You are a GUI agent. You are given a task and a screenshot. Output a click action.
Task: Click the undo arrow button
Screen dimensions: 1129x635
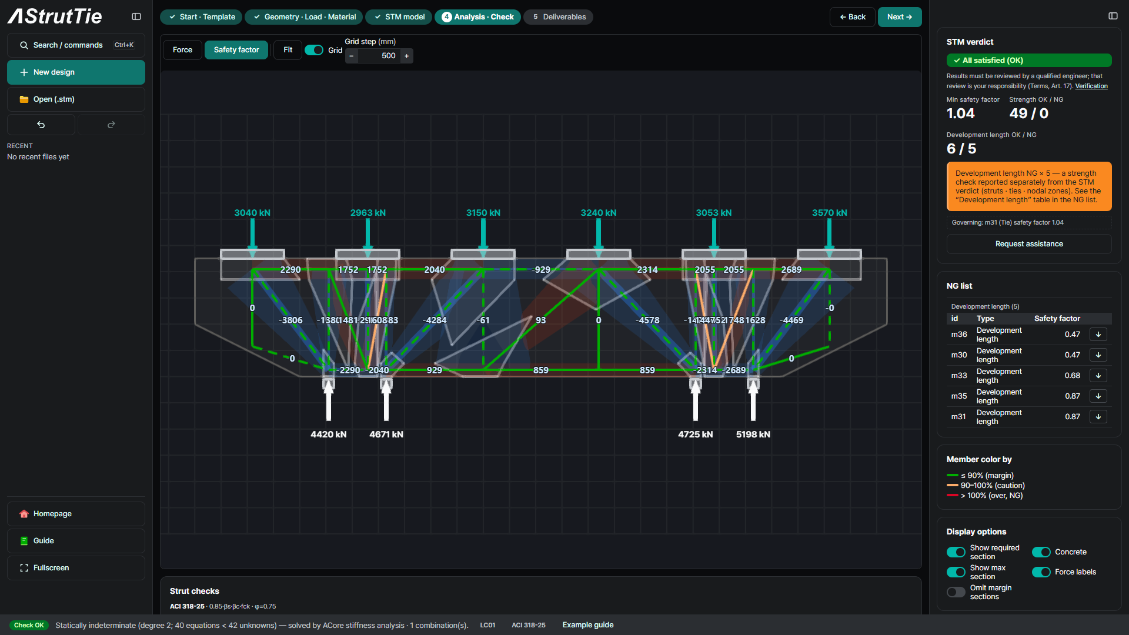tap(41, 125)
